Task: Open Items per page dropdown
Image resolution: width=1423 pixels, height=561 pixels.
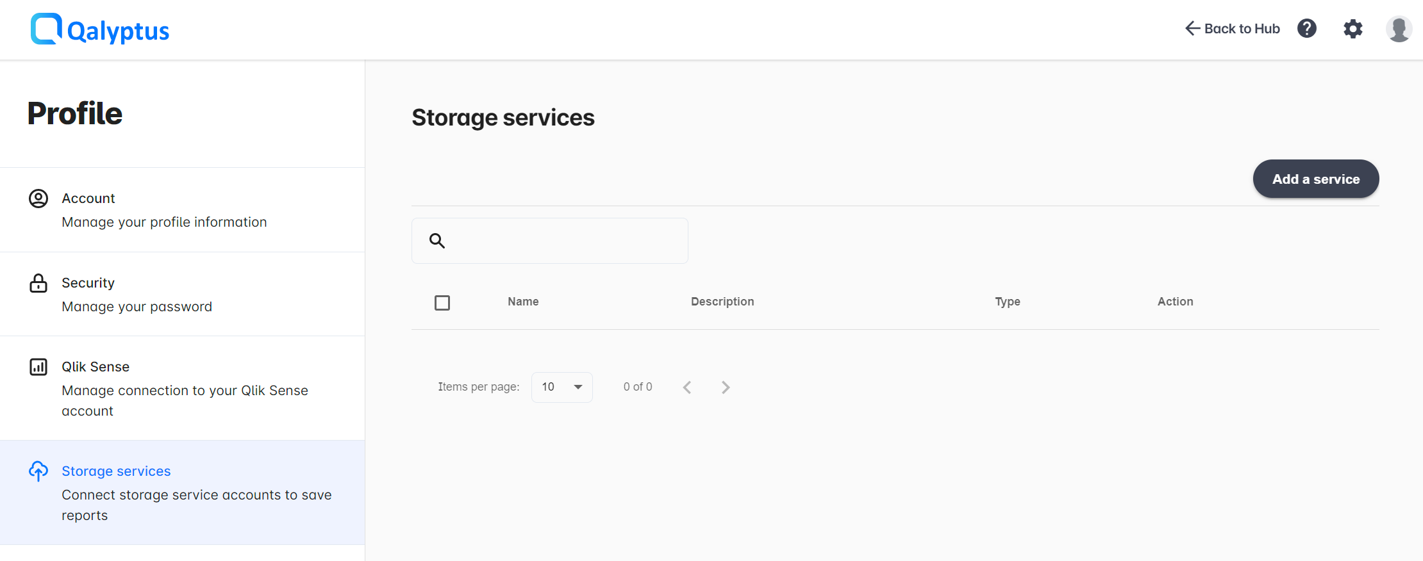Action: [562, 387]
